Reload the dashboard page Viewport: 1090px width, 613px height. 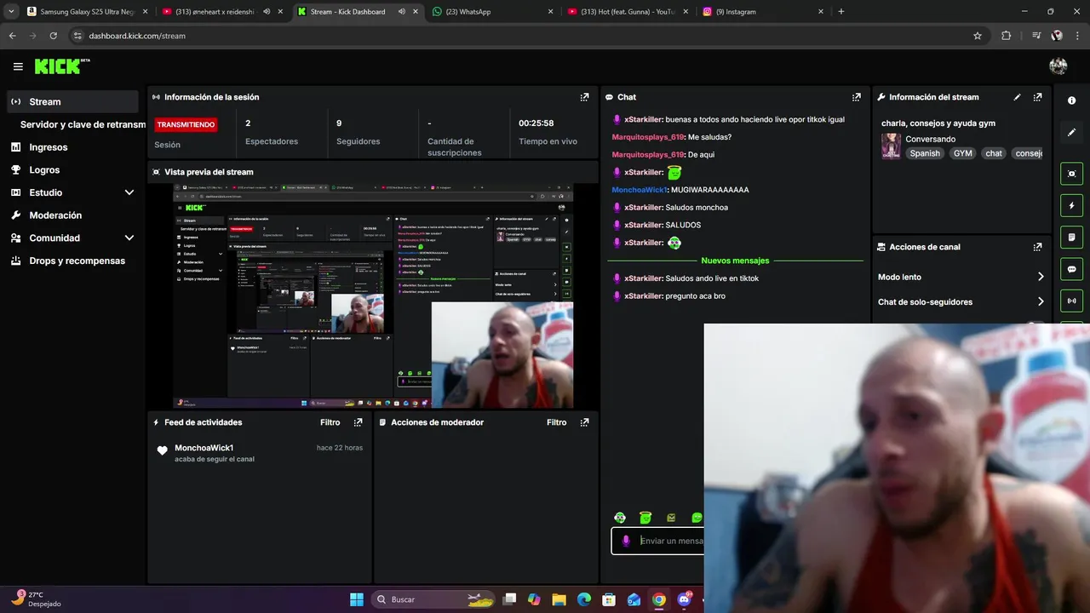pyautogui.click(x=53, y=36)
